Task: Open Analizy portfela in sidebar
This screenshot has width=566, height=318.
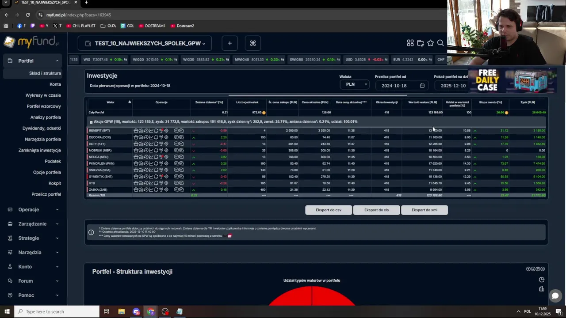Action: (x=46, y=117)
